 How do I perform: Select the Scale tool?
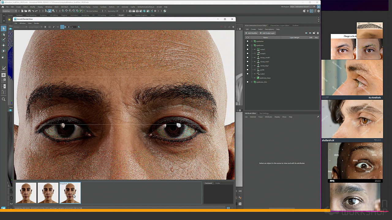[3, 57]
